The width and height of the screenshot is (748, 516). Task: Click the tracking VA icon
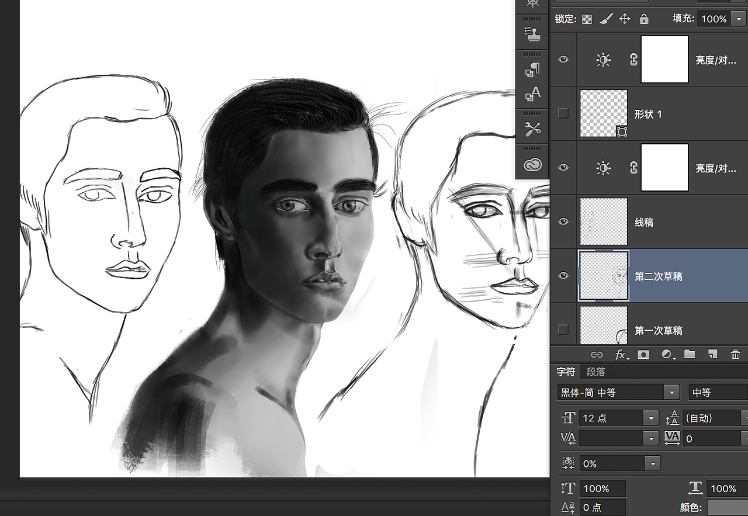672,438
